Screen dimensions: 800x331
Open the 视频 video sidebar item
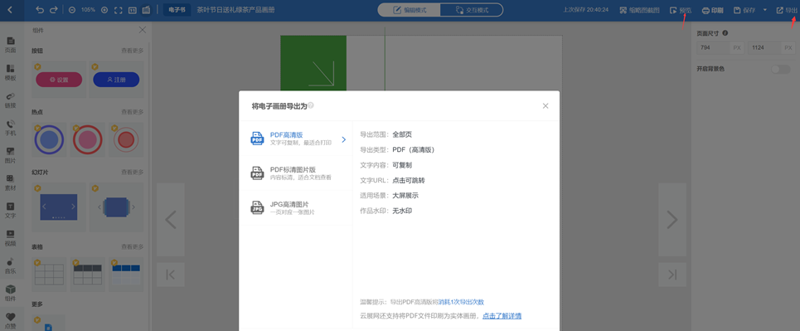[x=10, y=238]
